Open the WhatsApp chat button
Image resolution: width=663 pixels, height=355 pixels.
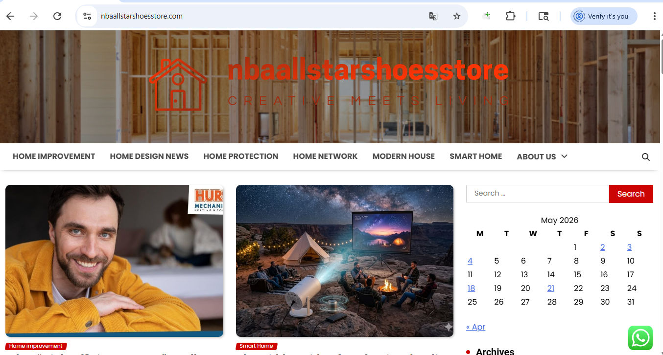(x=640, y=338)
